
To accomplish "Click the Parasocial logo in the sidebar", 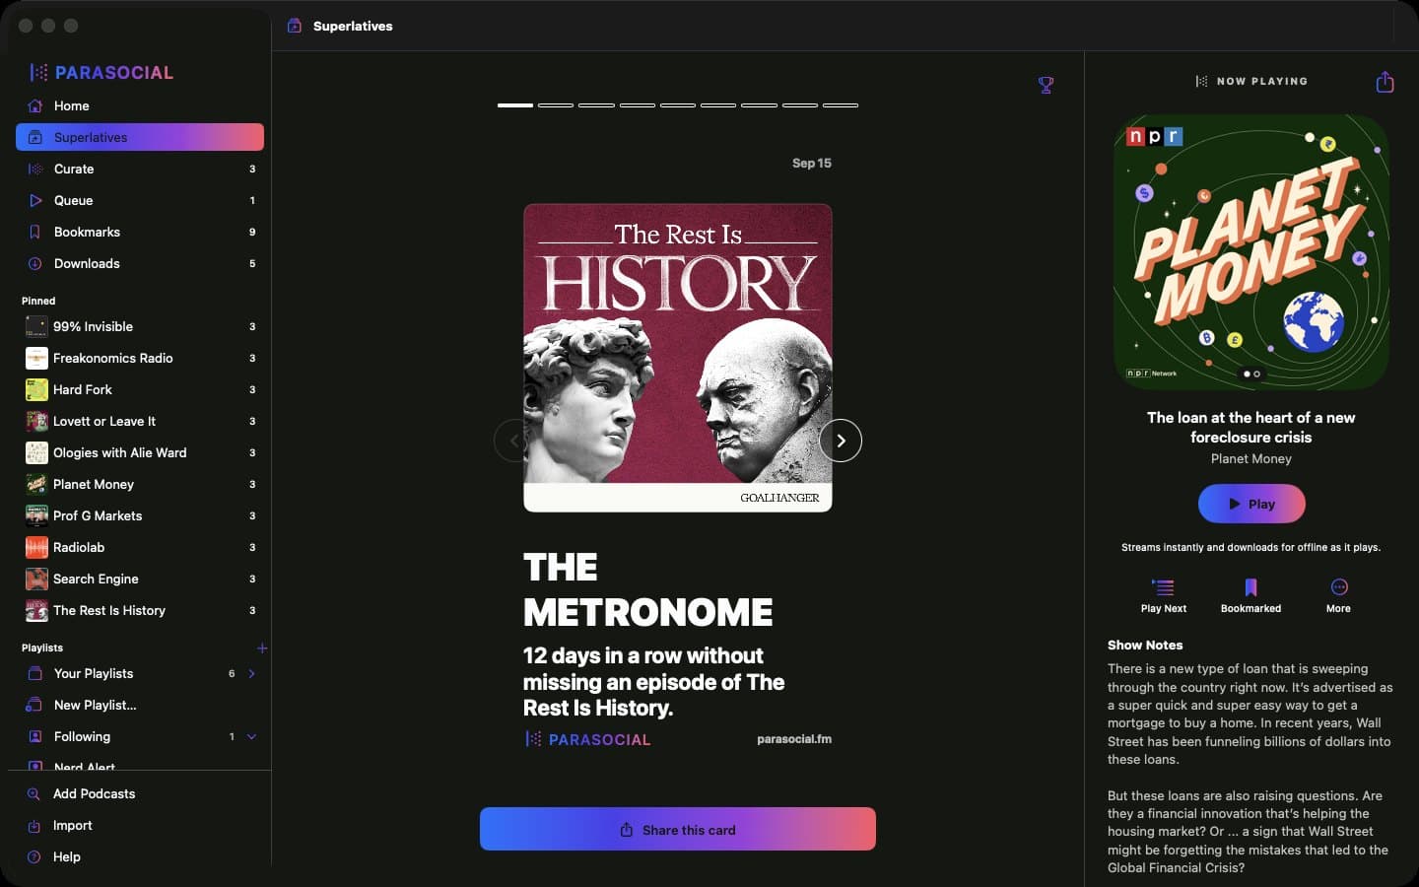I will coord(101,72).
